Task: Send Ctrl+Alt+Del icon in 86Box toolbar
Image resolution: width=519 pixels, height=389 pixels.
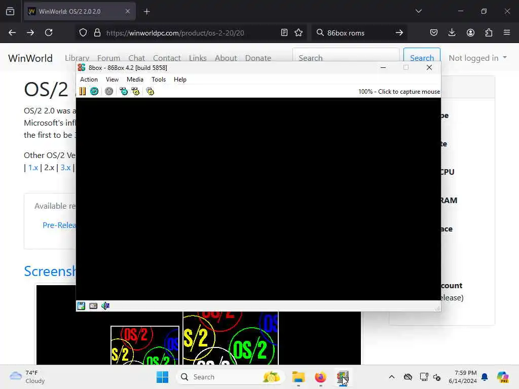Action: (x=124, y=91)
